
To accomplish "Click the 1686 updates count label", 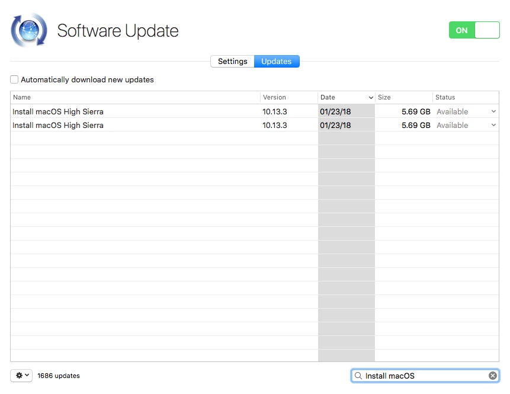I will click(59, 376).
